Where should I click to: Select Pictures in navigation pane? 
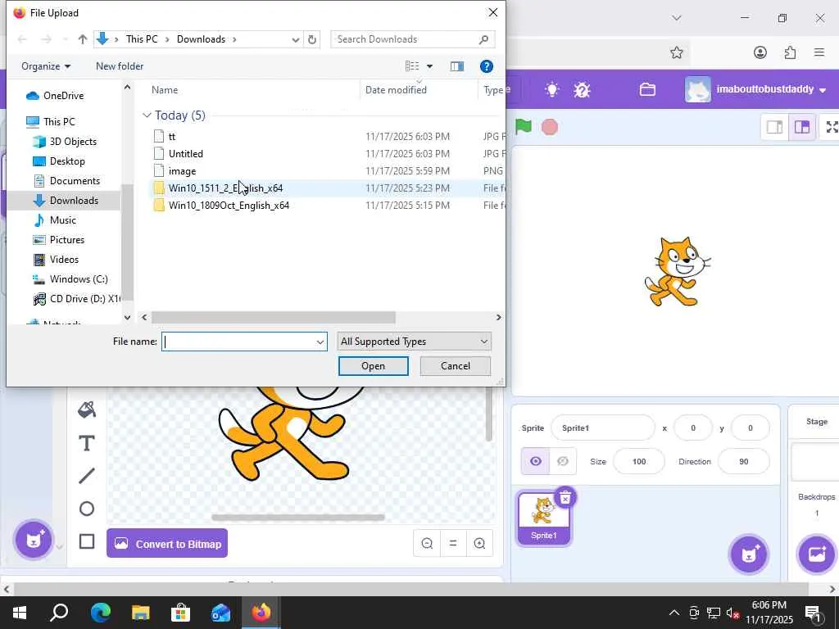(67, 240)
